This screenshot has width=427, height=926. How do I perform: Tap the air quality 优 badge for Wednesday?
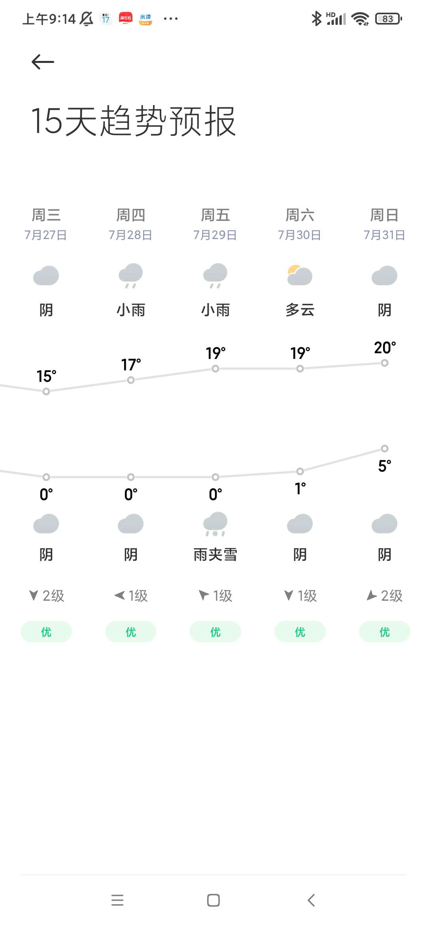[x=46, y=632]
